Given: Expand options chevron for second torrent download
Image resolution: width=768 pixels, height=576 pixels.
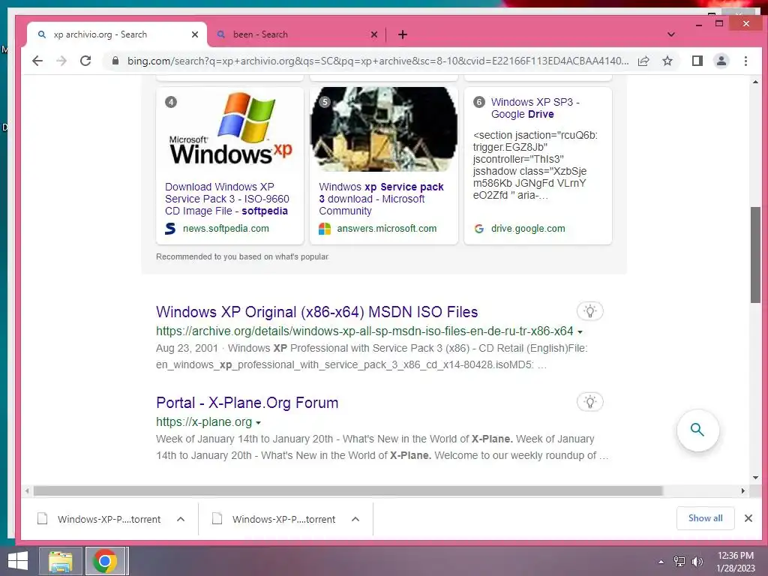Looking at the screenshot, I should click(355, 519).
